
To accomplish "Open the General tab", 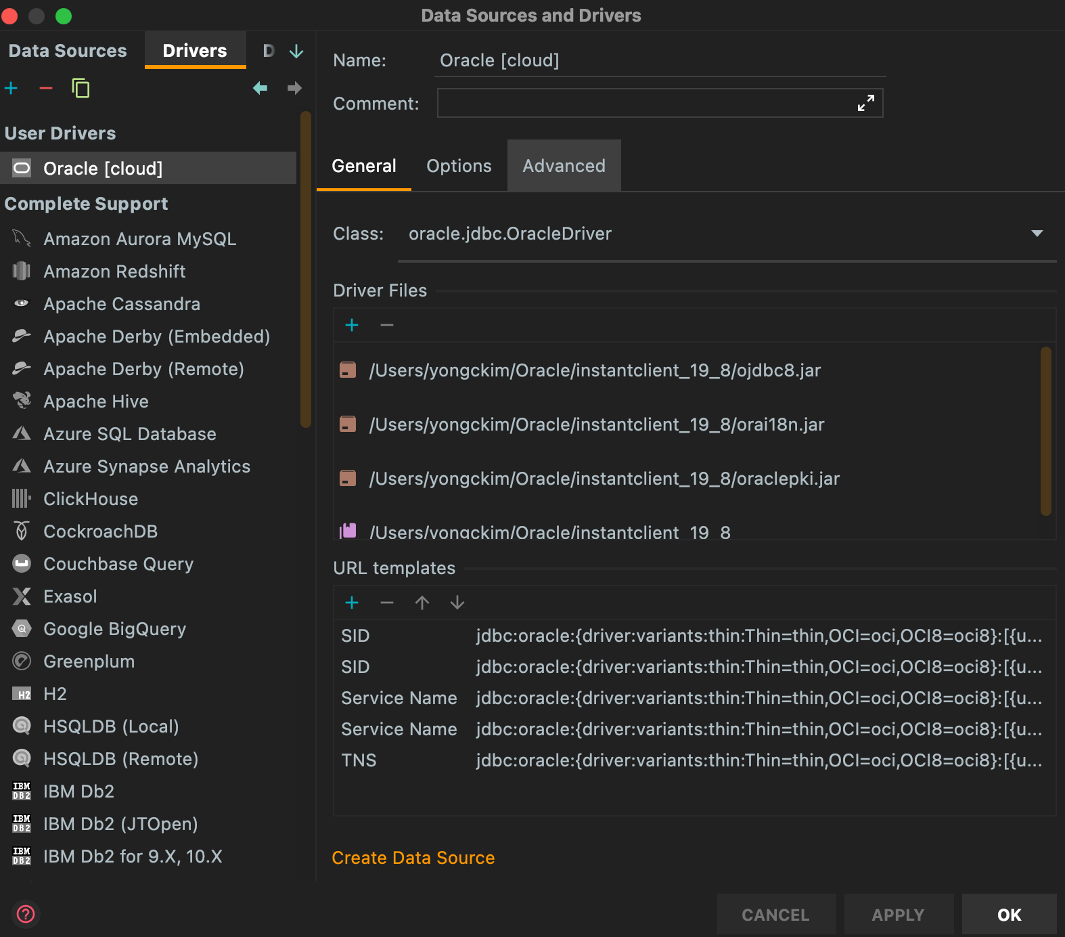I will [364, 166].
